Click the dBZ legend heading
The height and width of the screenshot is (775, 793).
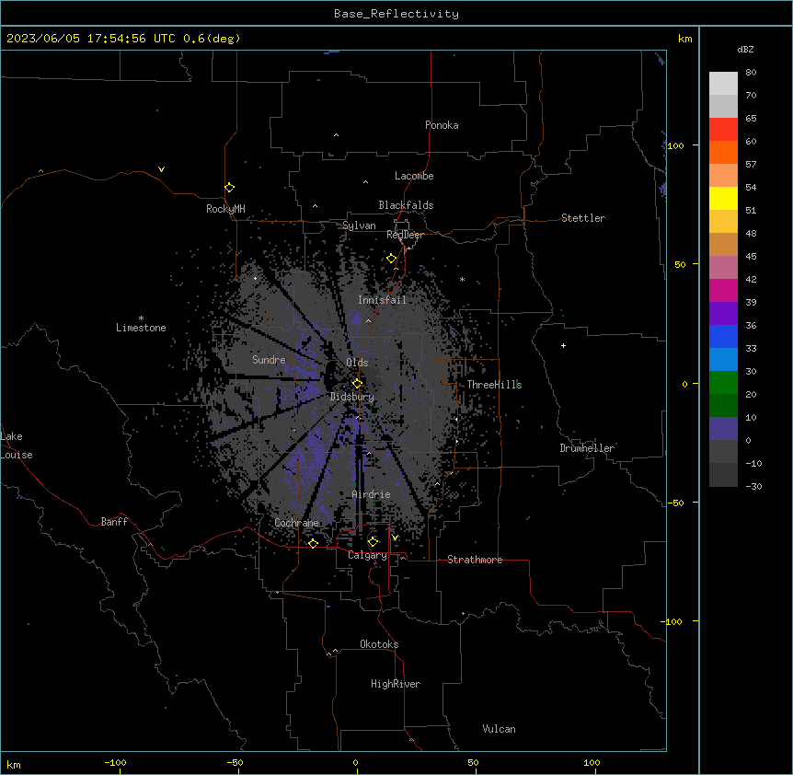pos(745,49)
